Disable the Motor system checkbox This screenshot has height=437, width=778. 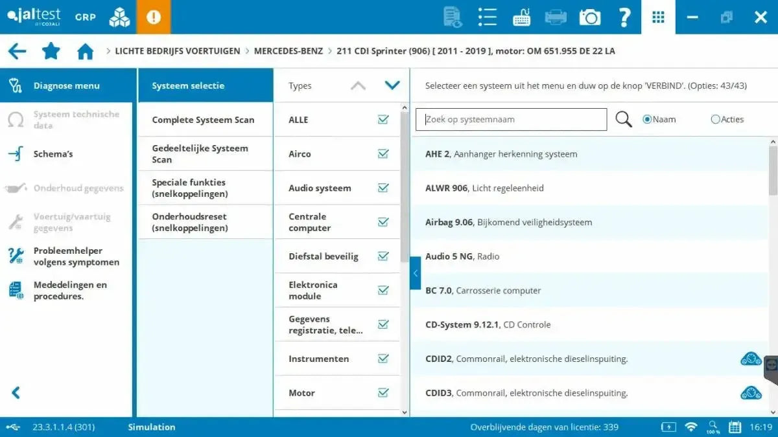coord(383,392)
